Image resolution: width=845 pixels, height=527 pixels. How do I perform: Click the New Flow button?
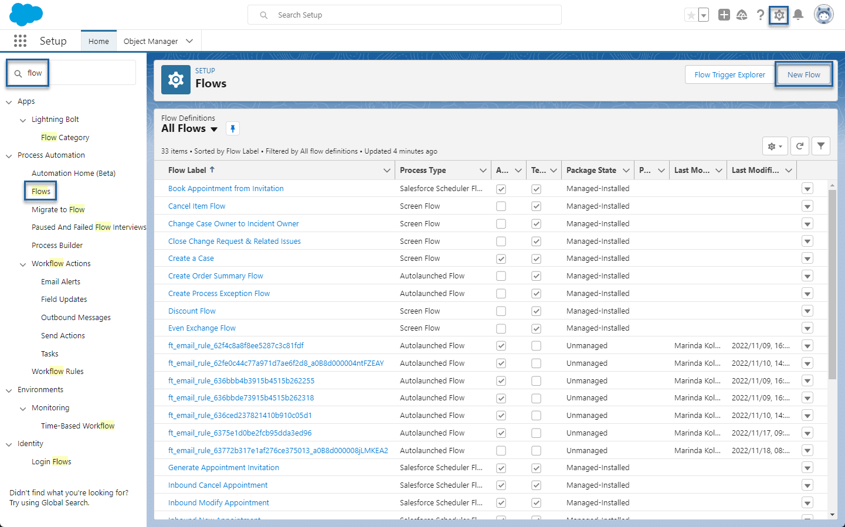[804, 74]
